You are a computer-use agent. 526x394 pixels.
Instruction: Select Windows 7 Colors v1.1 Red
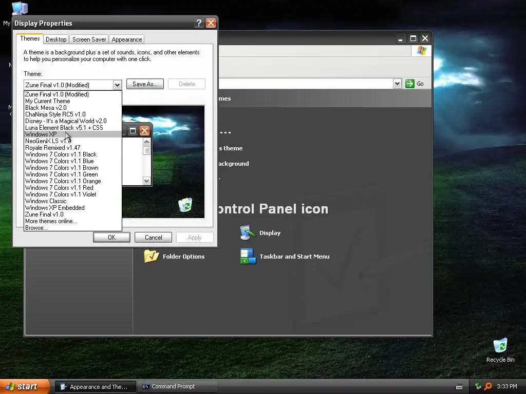pos(73,188)
